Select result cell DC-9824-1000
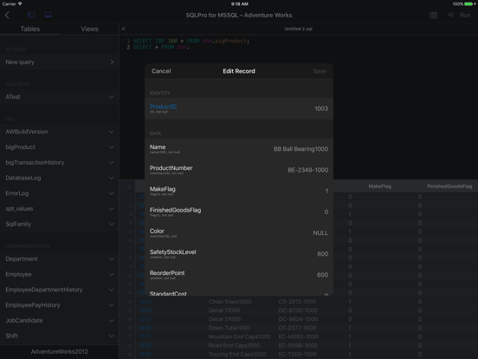The height and width of the screenshot is (359, 478). pyautogui.click(x=298, y=319)
